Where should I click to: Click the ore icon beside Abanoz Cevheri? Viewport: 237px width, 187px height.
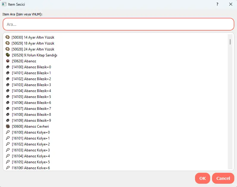tap(8, 126)
